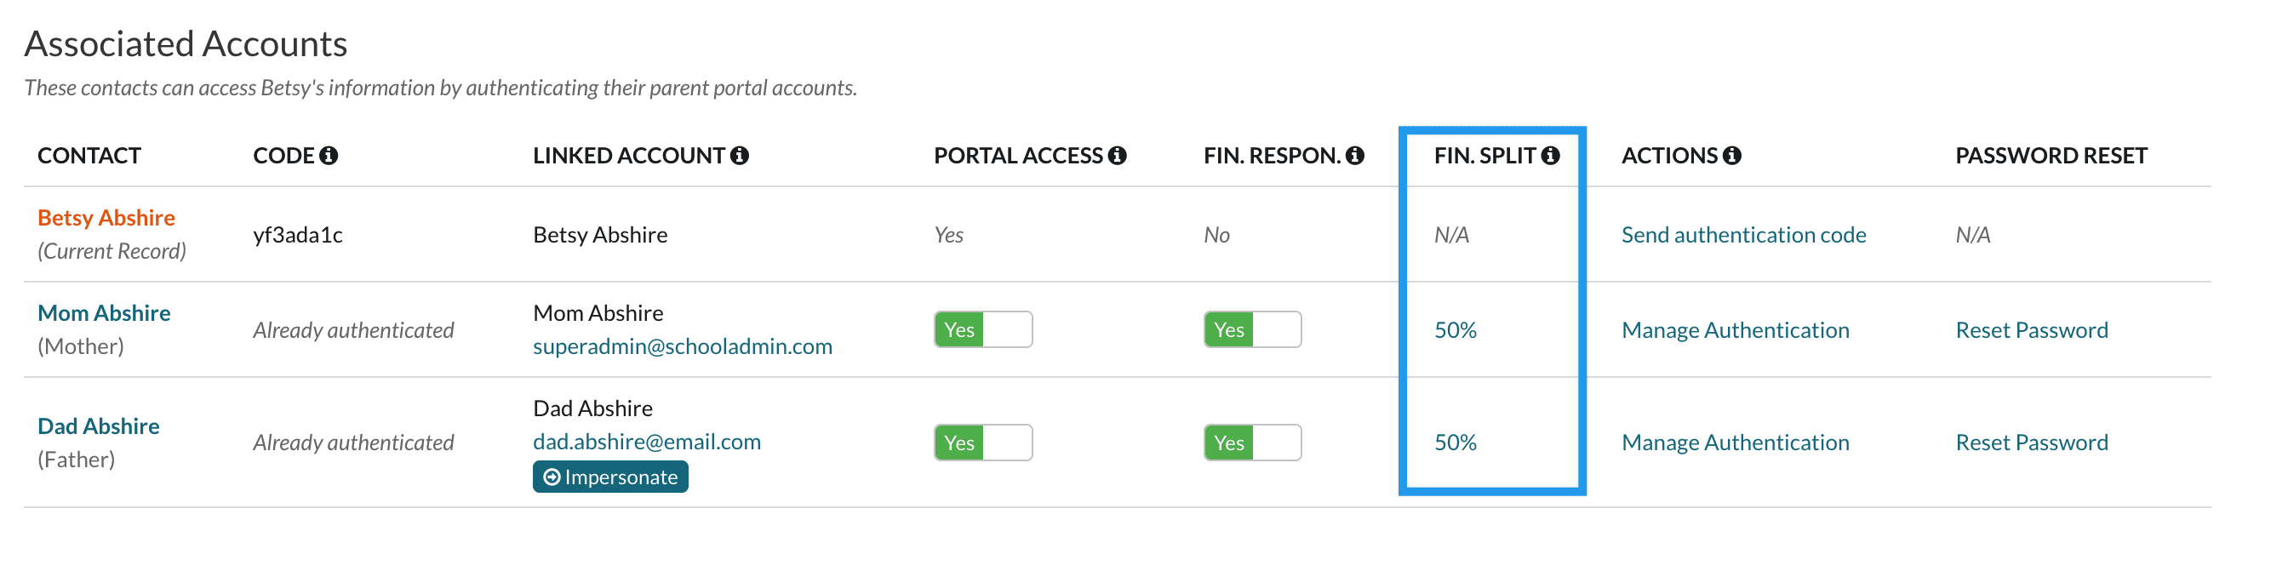The height and width of the screenshot is (577, 2271).
Task: Open Dad Abshire's contact link
Action: click(x=99, y=426)
